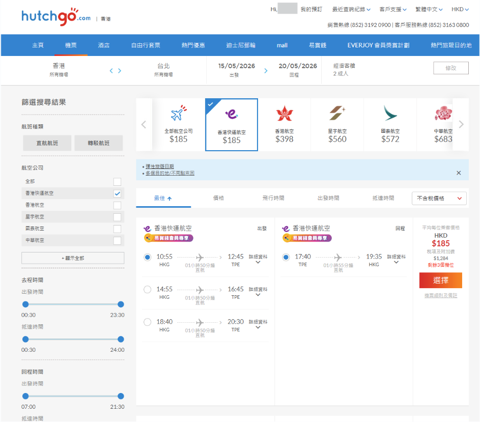Adjust outbound arrival slider right handle
The image size is (480, 422).
pyautogui.click(x=121, y=340)
